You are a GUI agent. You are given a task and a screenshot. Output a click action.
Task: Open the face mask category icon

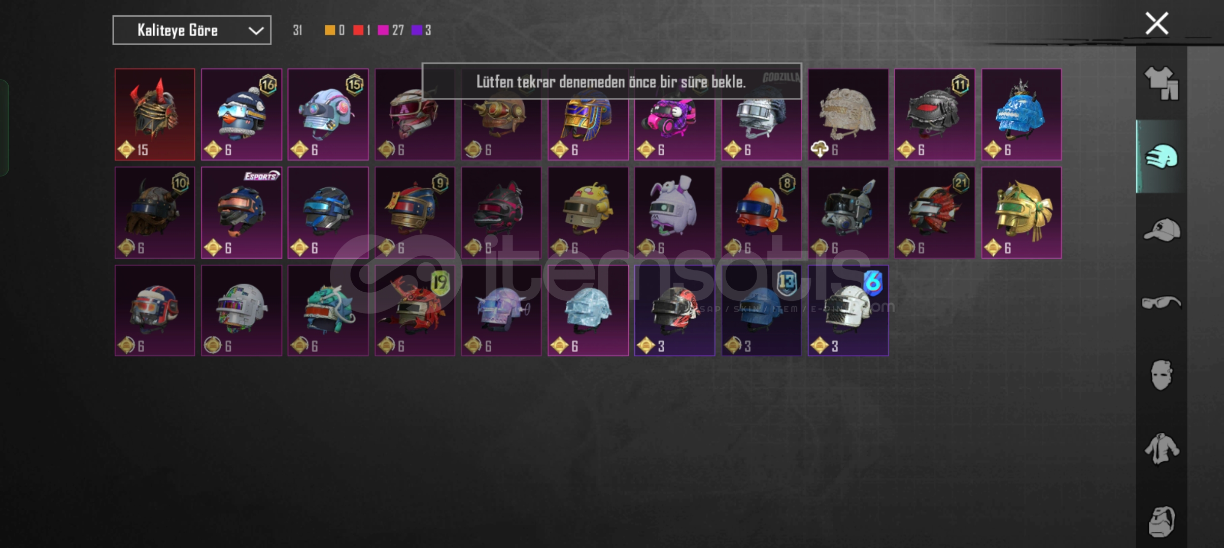coord(1161,375)
